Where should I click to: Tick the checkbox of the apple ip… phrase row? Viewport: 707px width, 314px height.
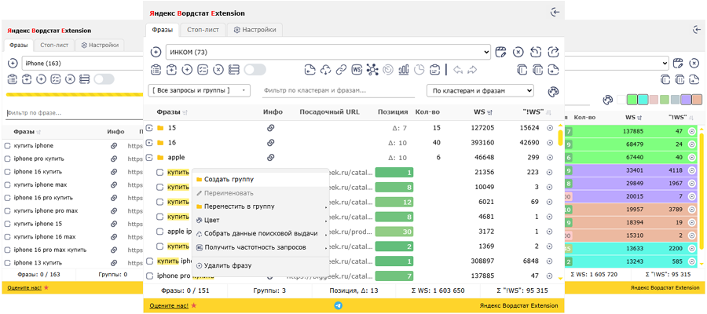(159, 232)
